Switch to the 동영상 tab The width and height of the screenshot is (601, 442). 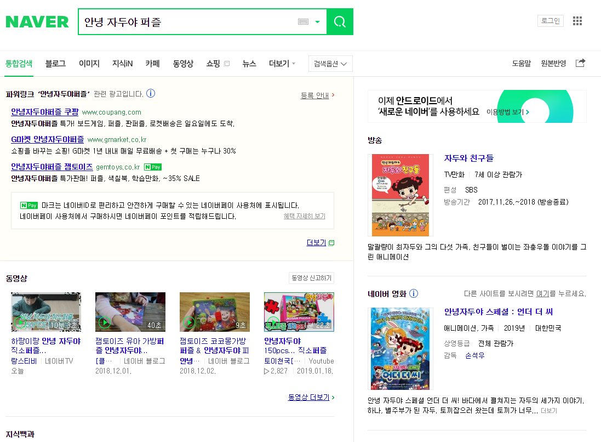(x=183, y=64)
